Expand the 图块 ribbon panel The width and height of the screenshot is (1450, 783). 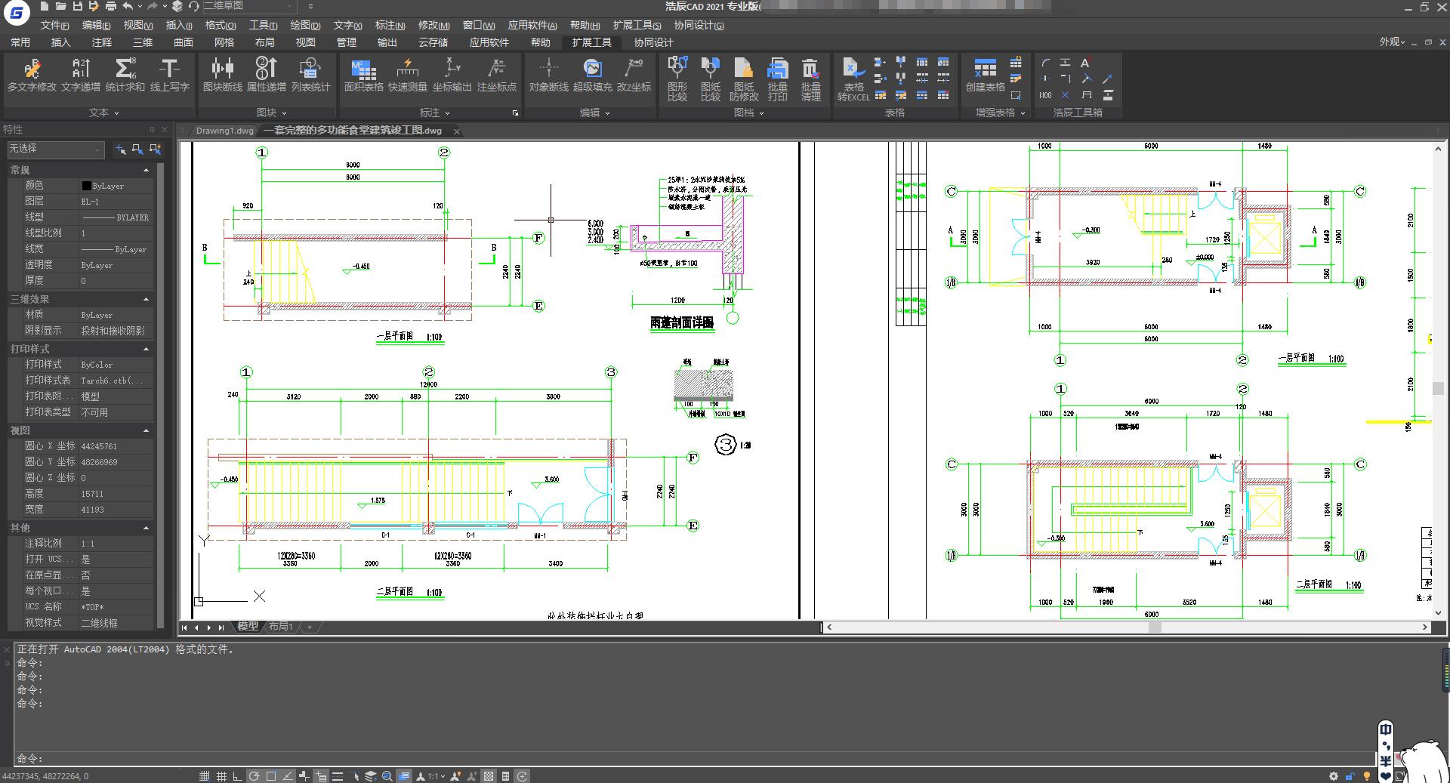click(x=271, y=113)
